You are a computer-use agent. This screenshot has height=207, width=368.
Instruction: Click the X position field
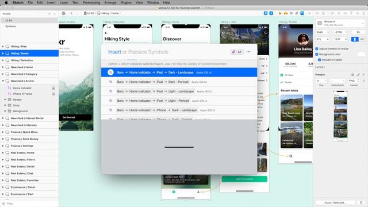[x=323, y=32]
